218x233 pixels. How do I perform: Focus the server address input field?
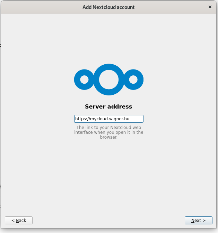point(109,119)
